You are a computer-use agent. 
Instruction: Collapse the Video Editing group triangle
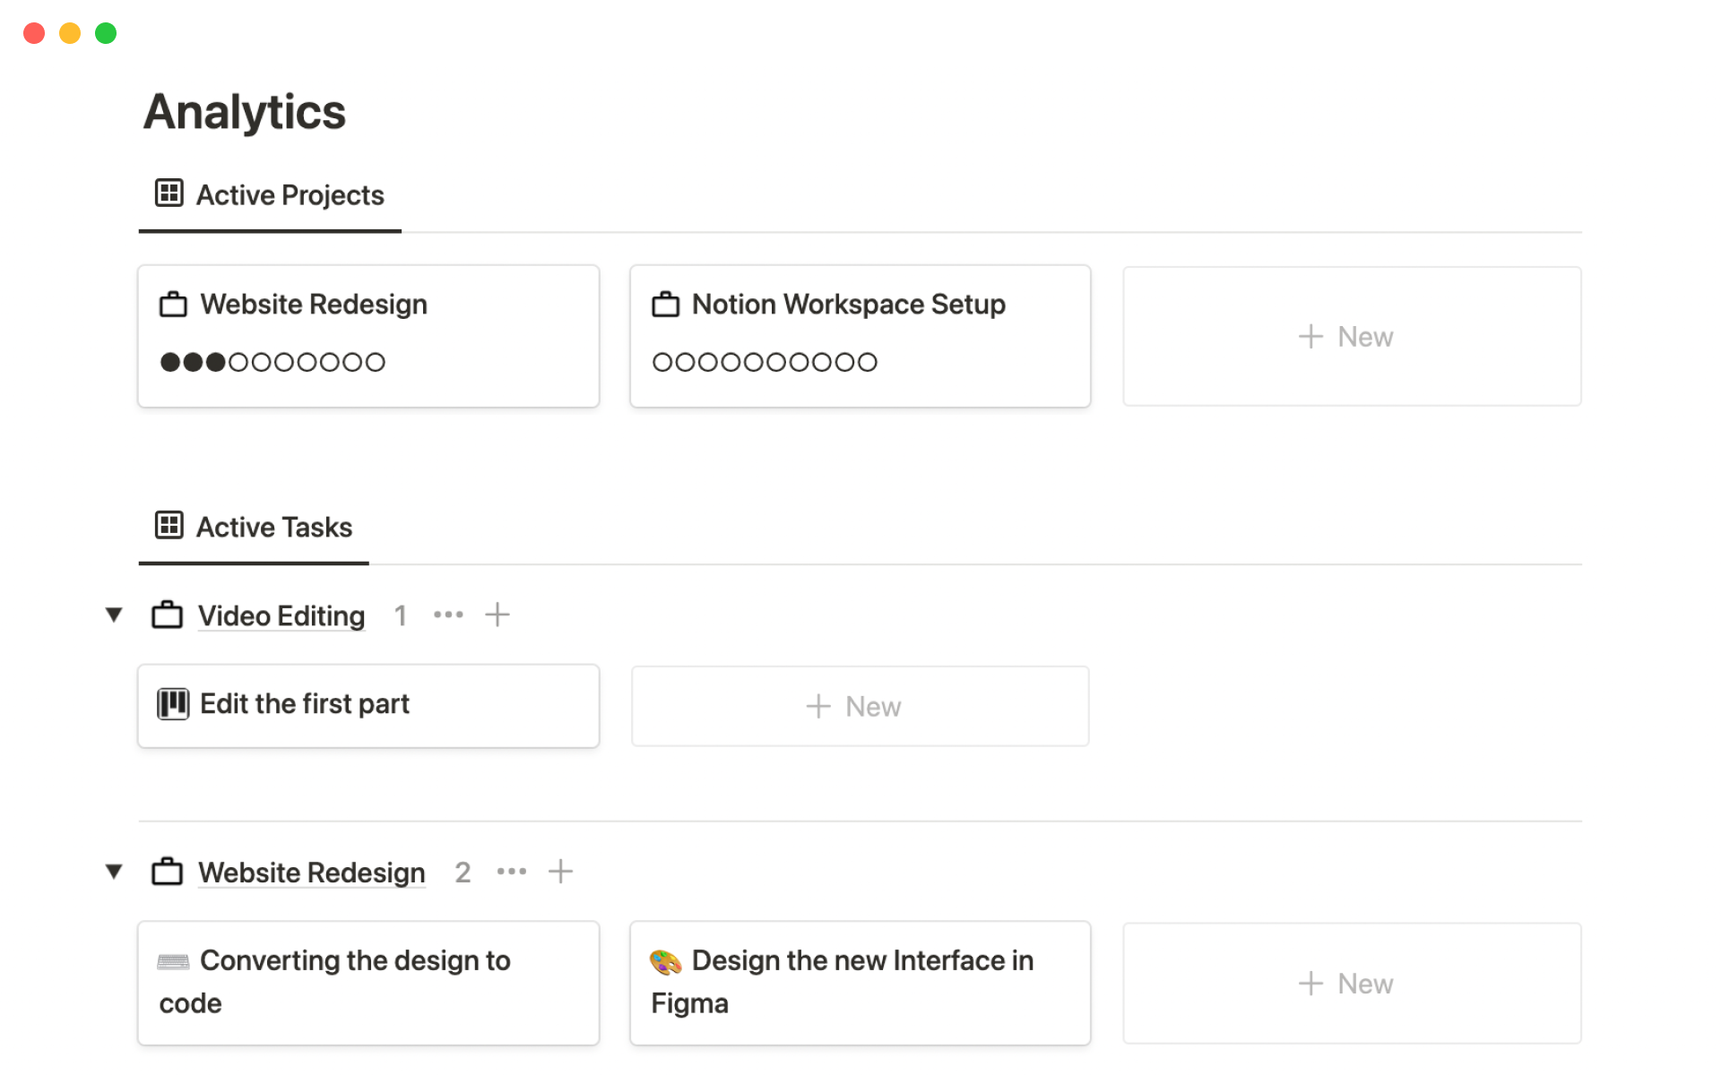(114, 615)
